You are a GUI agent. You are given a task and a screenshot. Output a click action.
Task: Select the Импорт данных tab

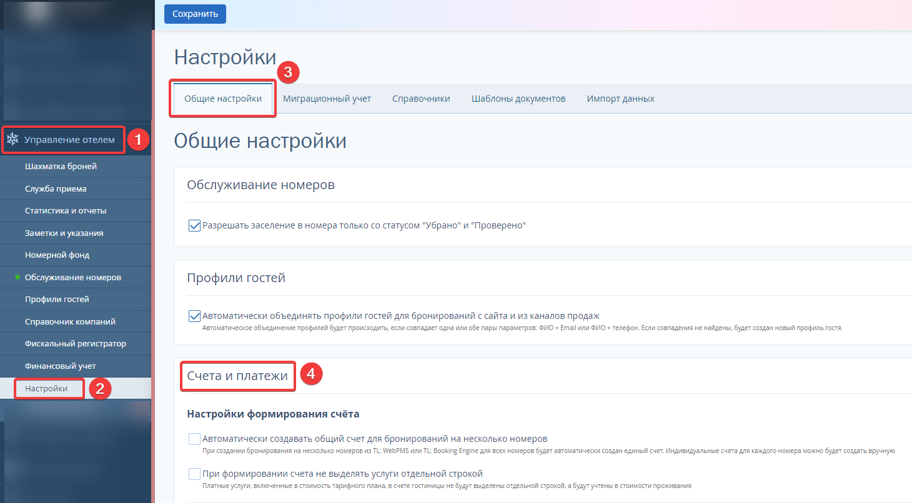pos(620,99)
